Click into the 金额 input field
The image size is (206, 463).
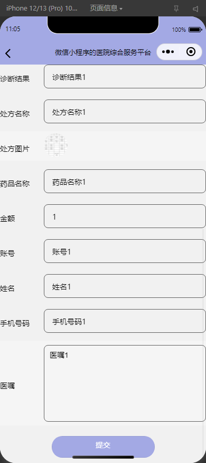125,216
